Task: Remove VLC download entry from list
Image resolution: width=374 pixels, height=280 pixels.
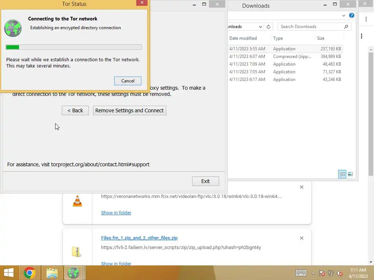Action: pyautogui.click(x=301, y=187)
